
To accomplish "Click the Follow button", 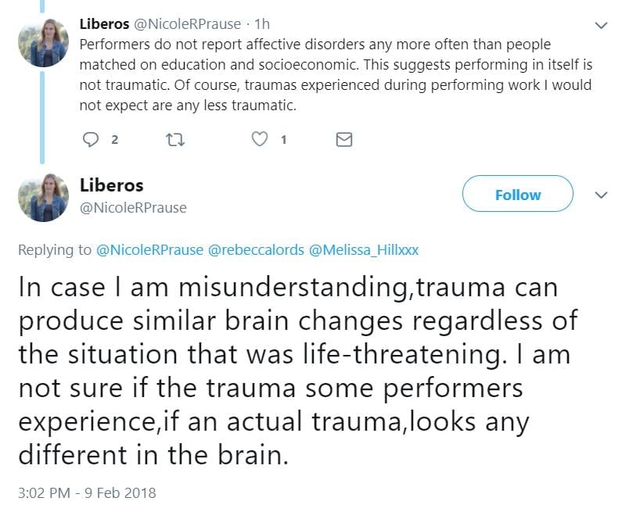I will [x=517, y=195].
